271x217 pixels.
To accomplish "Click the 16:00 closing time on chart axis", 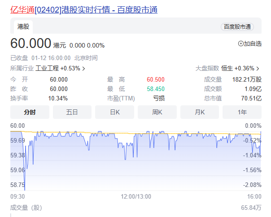I will click(x=254, y=196).
